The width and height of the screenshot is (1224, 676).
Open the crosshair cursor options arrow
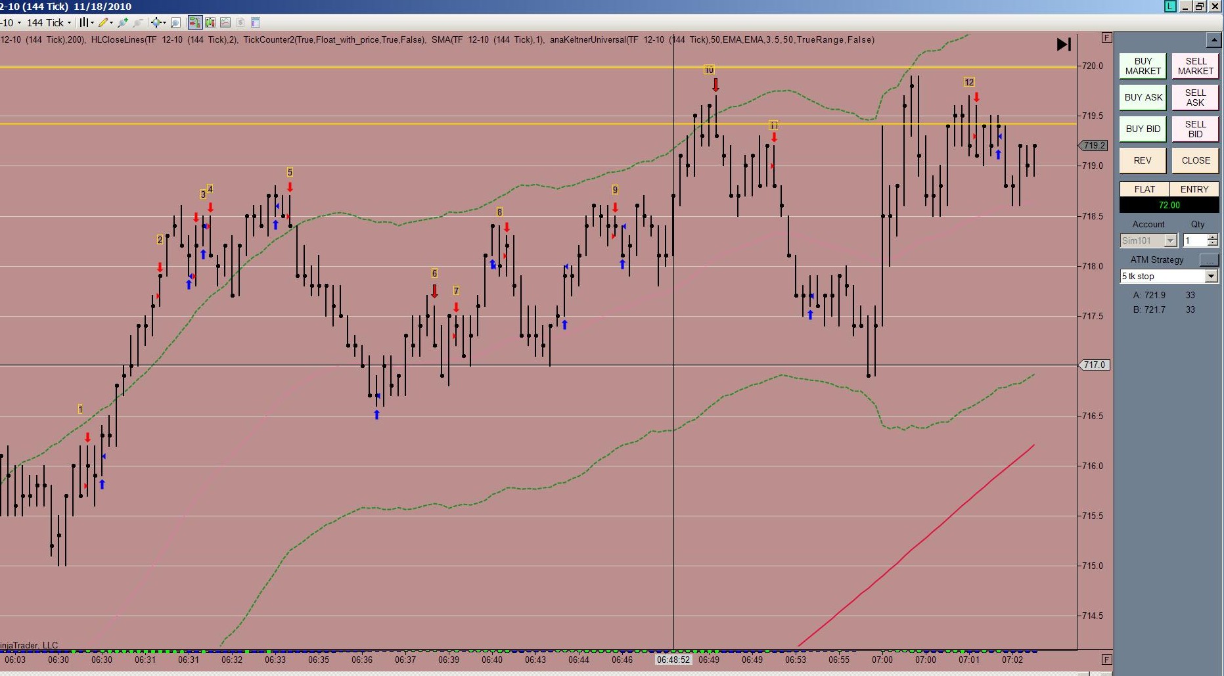[164, 22]
